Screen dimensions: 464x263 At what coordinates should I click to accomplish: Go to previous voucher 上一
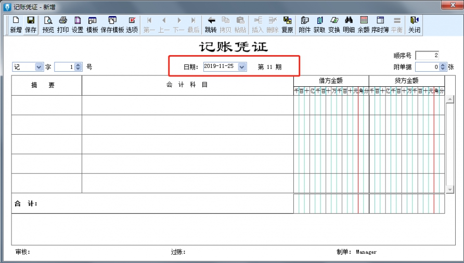(x=164, y=24)
